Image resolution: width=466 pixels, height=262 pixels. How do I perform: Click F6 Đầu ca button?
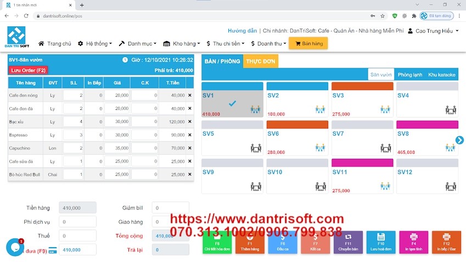click(283, 242)
